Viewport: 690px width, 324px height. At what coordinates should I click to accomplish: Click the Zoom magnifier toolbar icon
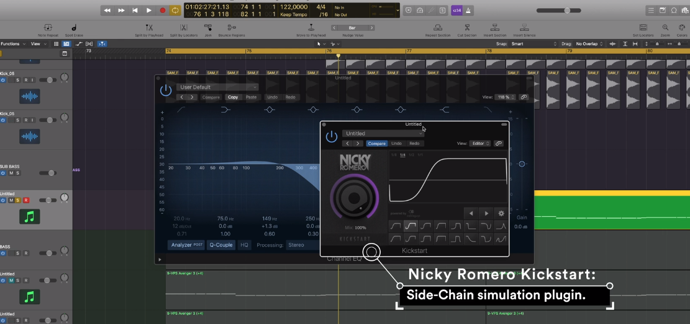[665, 28]
